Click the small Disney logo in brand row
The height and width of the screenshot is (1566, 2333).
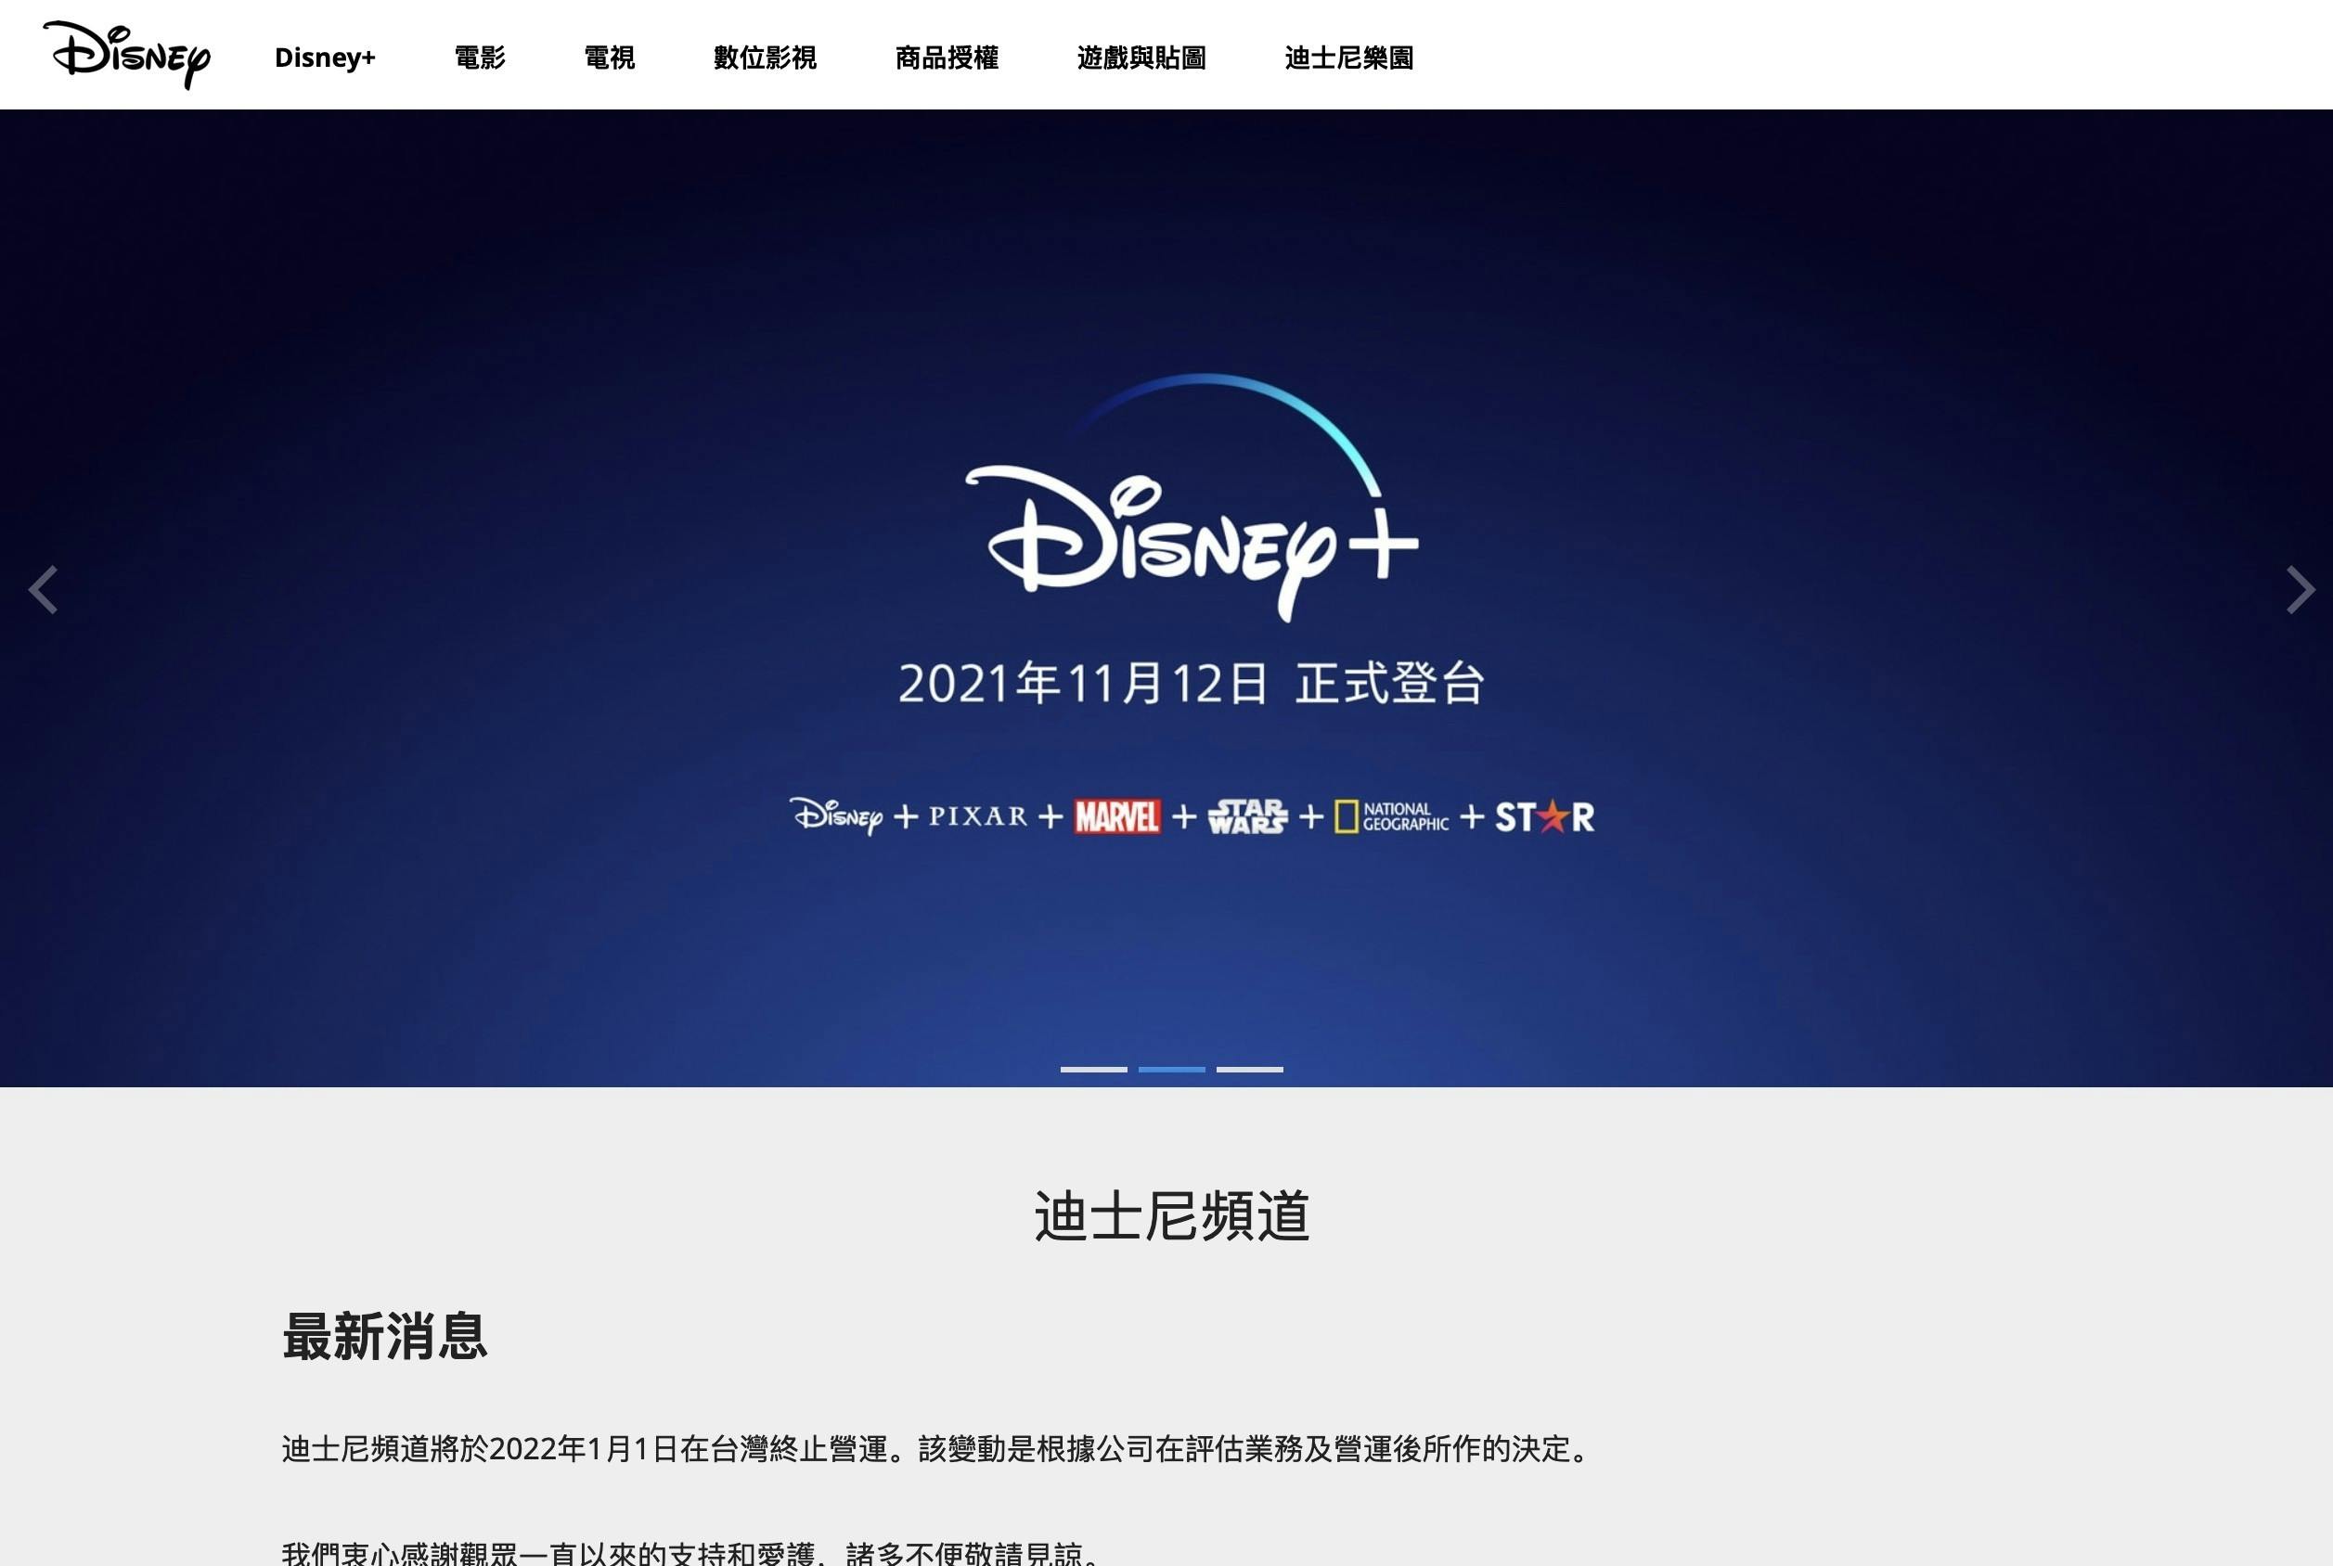coord(837,816)
